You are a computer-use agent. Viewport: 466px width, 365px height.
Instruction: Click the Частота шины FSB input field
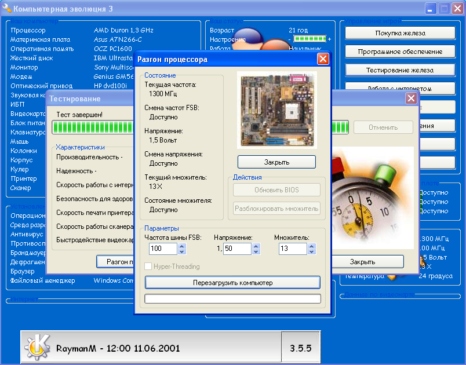coord(162,249)
